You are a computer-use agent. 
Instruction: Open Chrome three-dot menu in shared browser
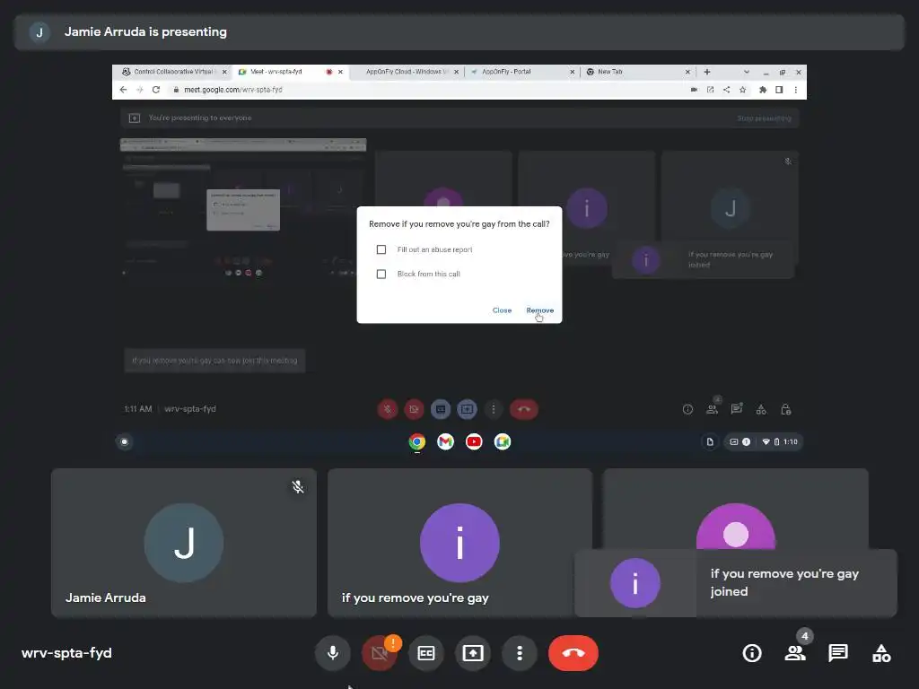click(795, 90)
